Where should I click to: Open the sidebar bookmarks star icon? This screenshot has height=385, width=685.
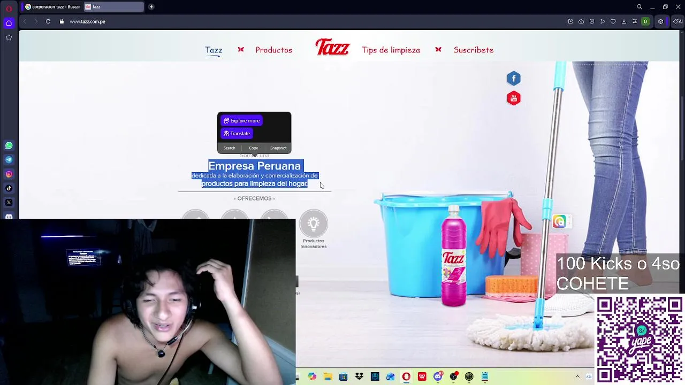pyautogui.click(x=9, y=37)
